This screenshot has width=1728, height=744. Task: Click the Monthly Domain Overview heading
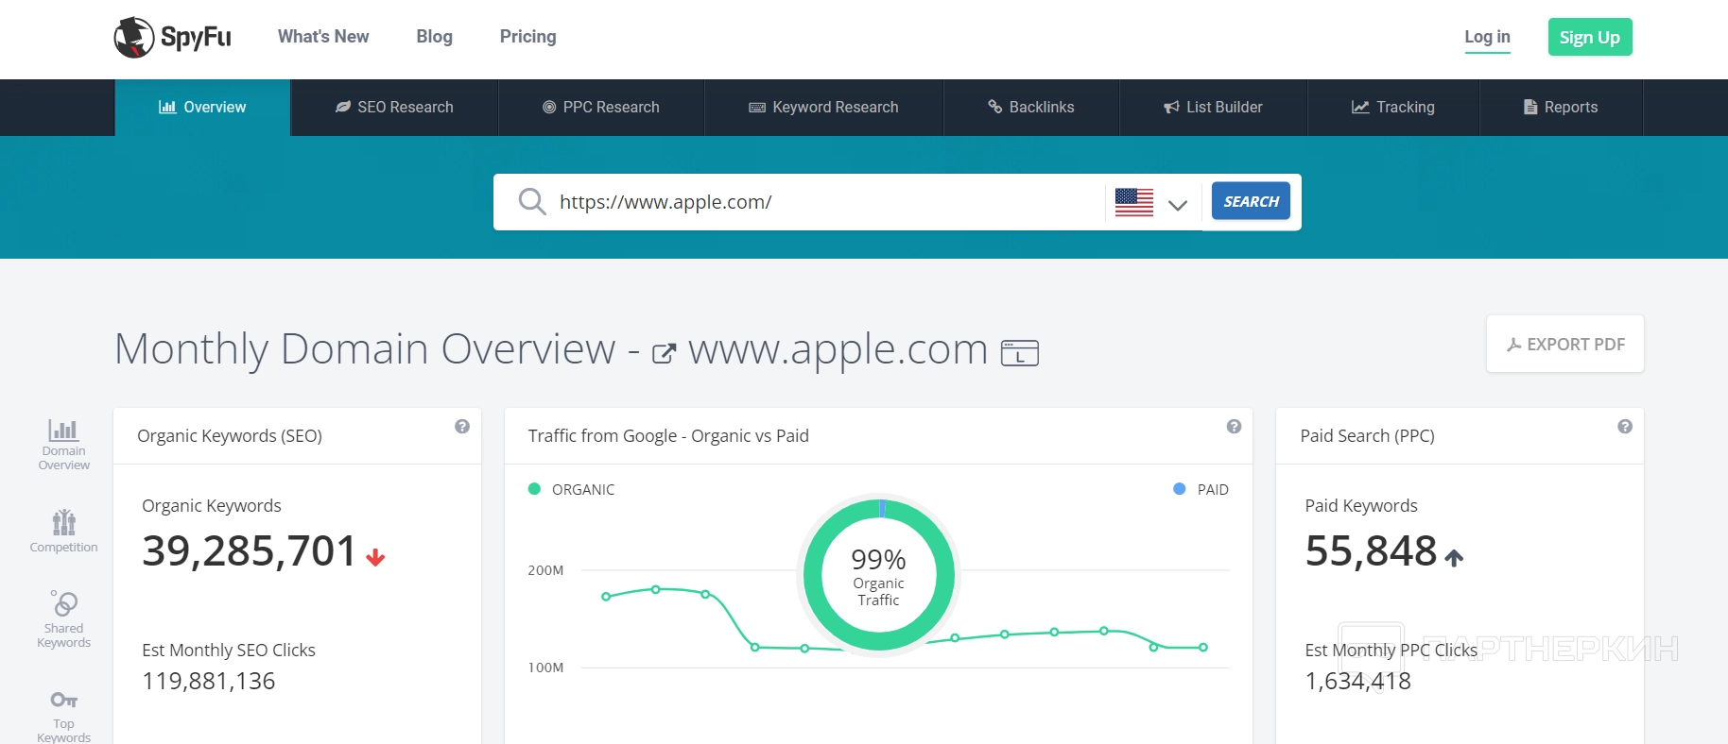point(365,349)
